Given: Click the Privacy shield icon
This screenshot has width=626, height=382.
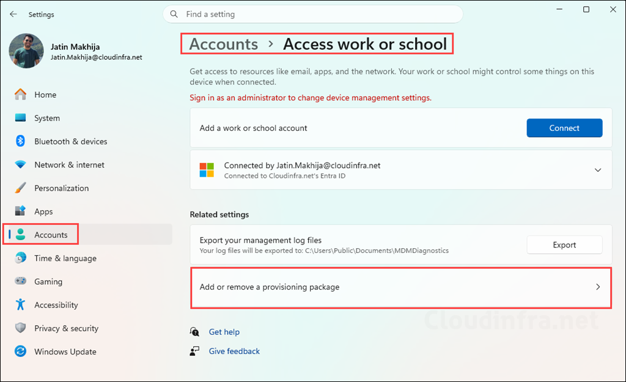Looking at the screenshot, I should tap(20, 328).
